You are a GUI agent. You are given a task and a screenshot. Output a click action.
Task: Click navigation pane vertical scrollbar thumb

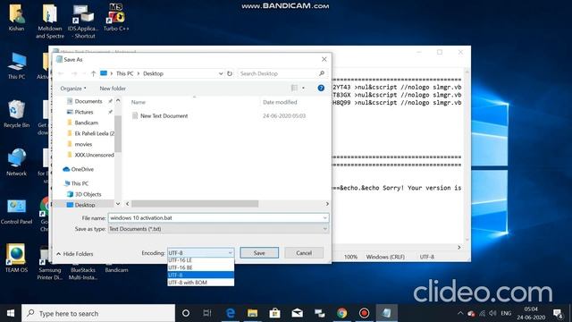[118, 133]
